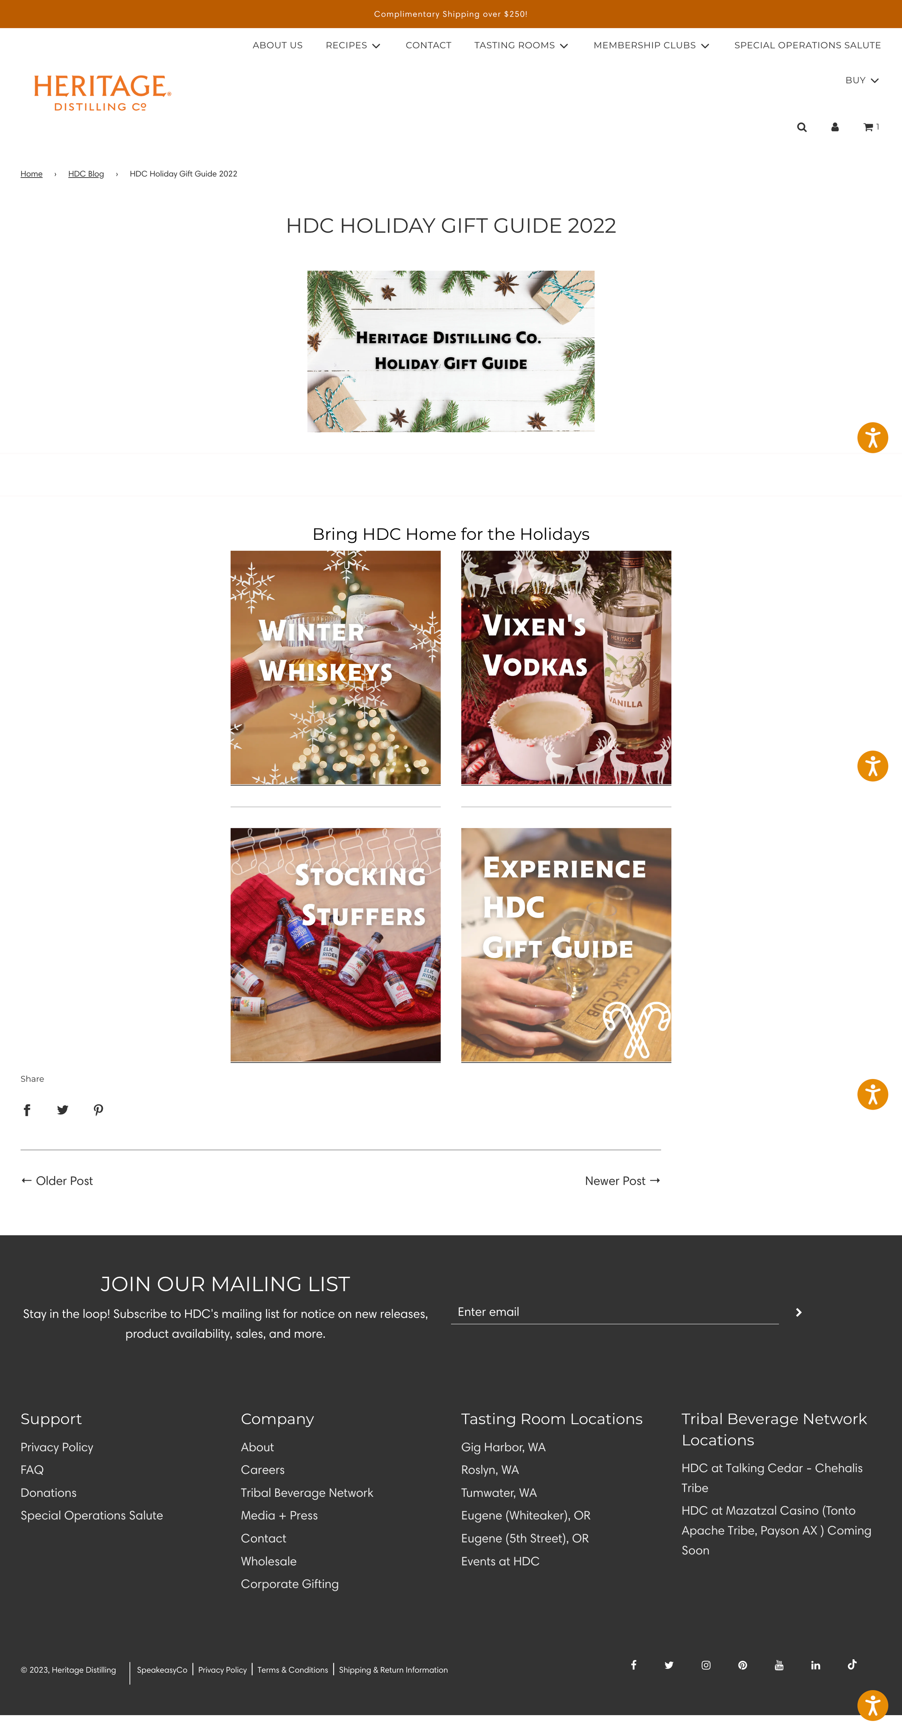Expand the Recipes dropdown menu
Image resolution: width=902 pixels, height=1735 pixels.
coord(353,45)
